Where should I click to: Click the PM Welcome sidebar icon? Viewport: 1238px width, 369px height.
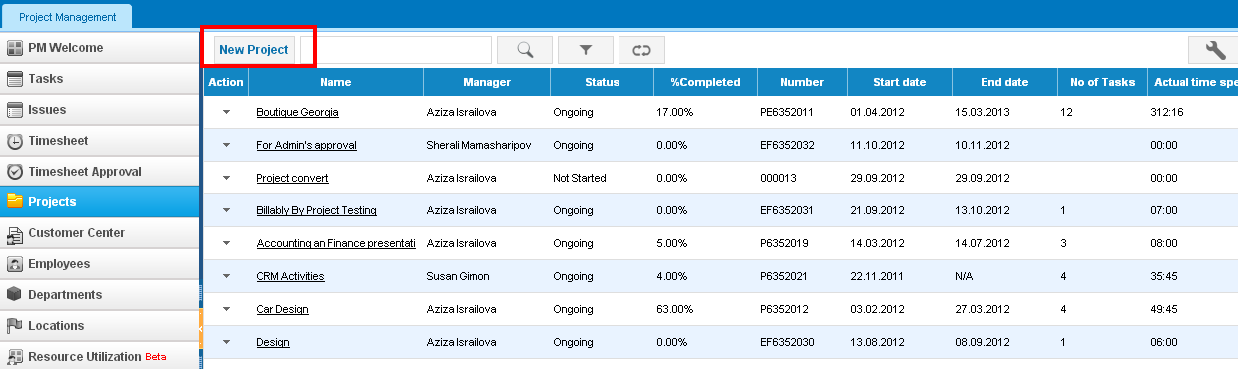15,48
